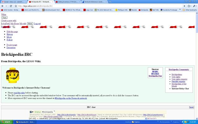Screen dimensions: 198x124
Task: Open Brickipedia Community heading link
Action: (179, 69)
